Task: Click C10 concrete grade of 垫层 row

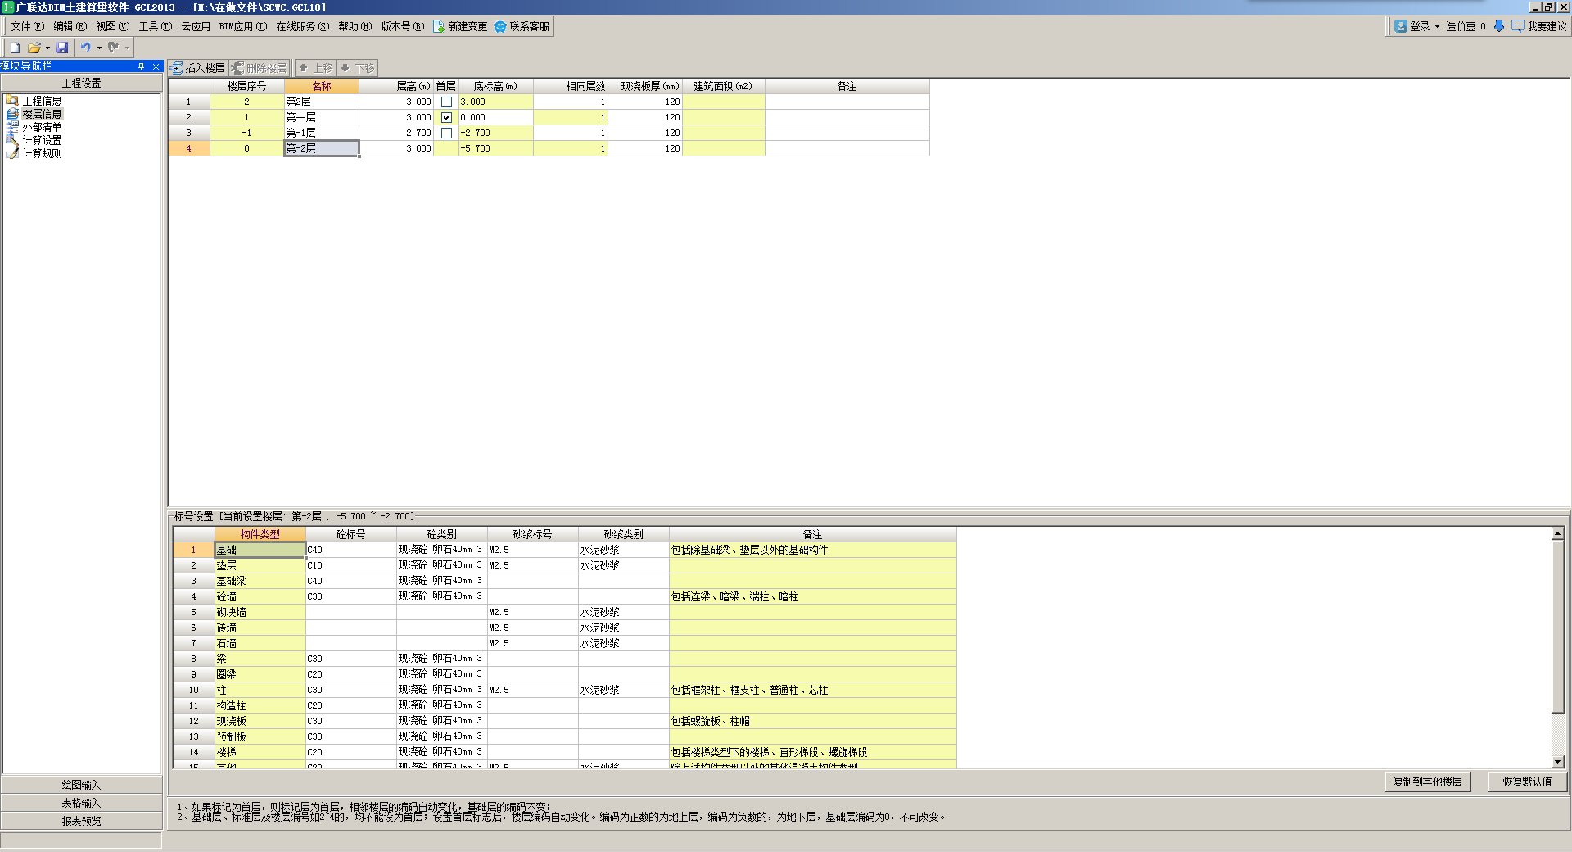Action: (x=351, y=565)
